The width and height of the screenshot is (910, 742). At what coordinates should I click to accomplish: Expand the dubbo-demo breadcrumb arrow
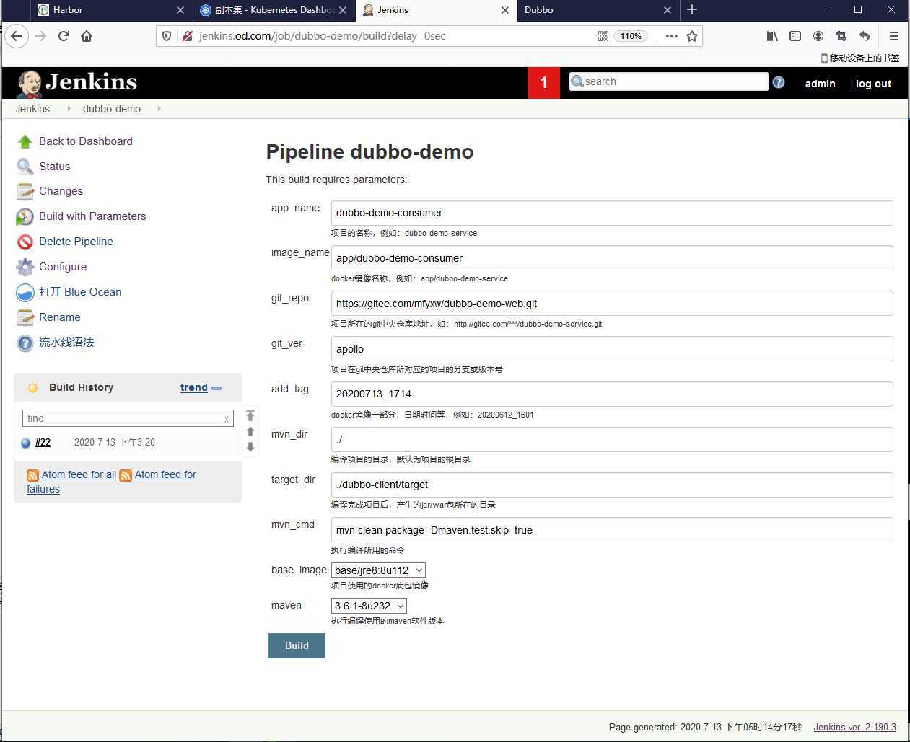click(159, 109)
